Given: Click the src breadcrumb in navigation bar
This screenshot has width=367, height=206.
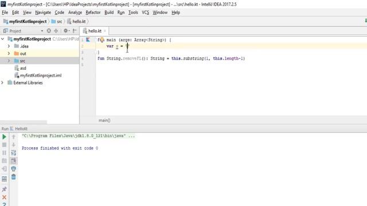Looking at the screenshot, I should pos(57,22).
